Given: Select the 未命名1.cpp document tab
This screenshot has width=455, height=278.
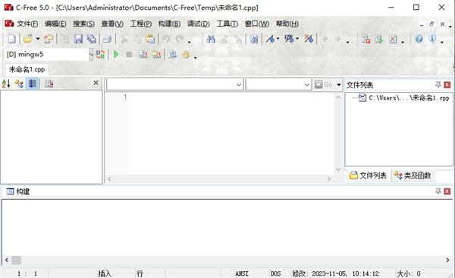Looking at the screenshot, I should tap(27, 70).
